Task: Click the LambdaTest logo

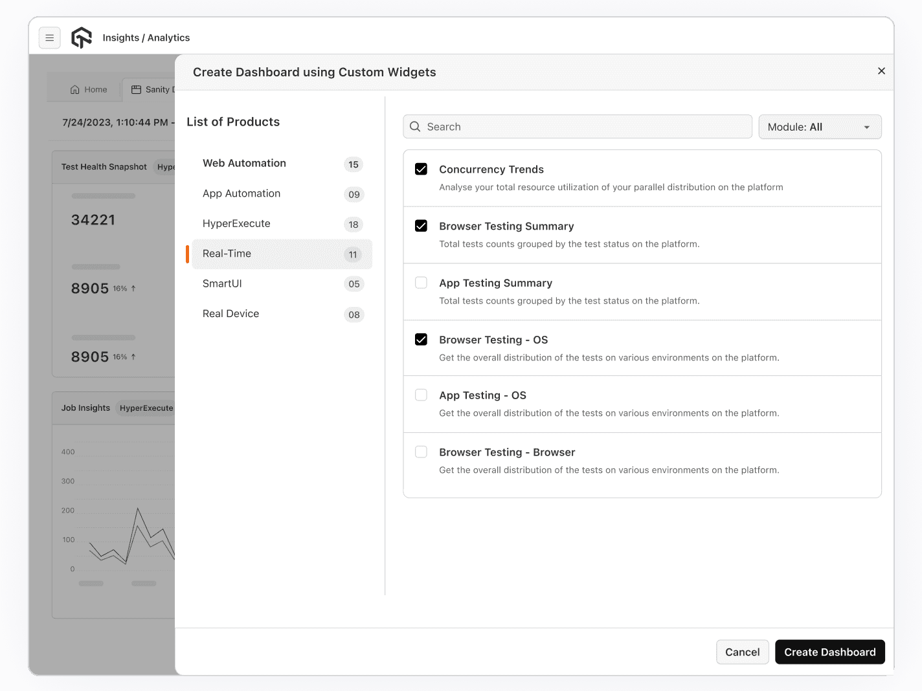Action: pos(81,38)
